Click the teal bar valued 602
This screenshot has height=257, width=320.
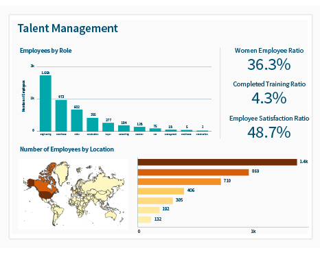click(77, 120)
